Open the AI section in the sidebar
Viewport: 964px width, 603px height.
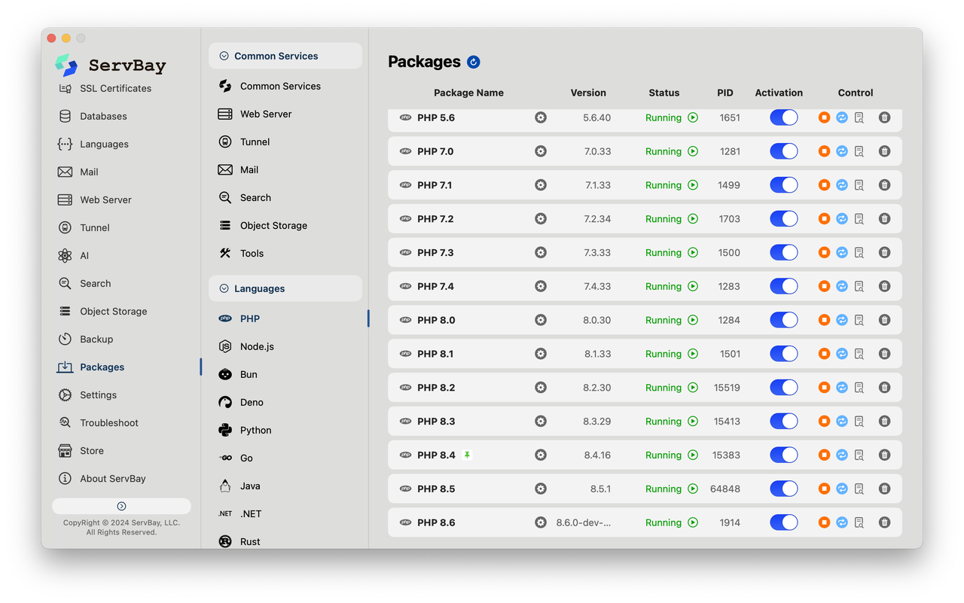pyautogui.click(x=74, y=256)
